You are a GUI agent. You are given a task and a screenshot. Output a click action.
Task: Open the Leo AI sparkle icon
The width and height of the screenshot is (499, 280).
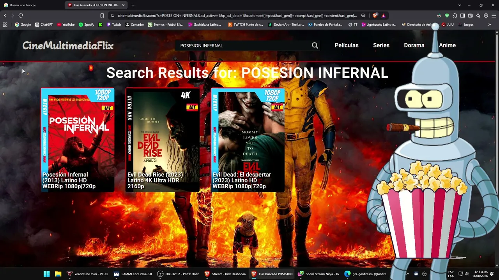click(478, 16)
